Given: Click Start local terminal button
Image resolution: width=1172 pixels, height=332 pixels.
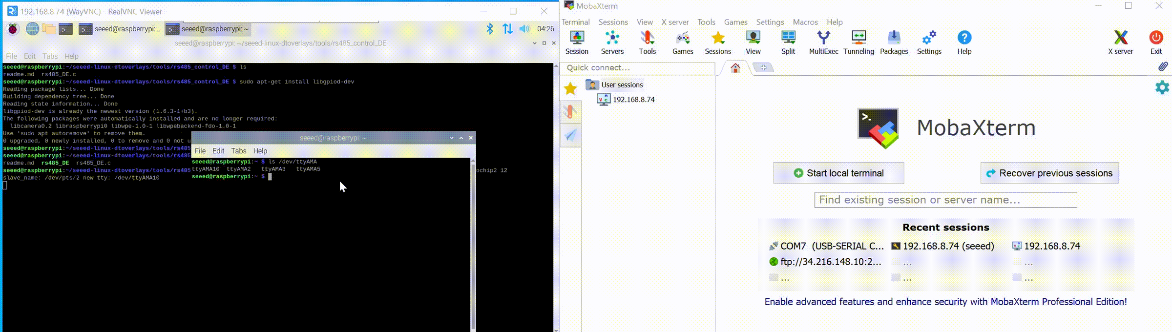Looking at the screenshot, I should 838,173.
